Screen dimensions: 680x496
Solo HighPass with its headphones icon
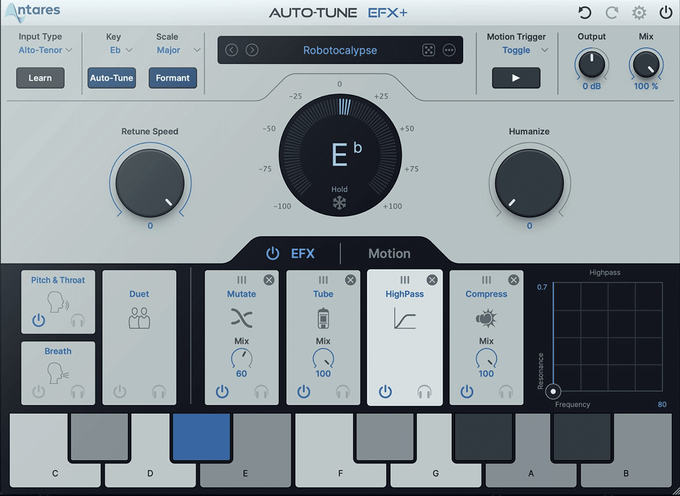click(x=424, y=392)
